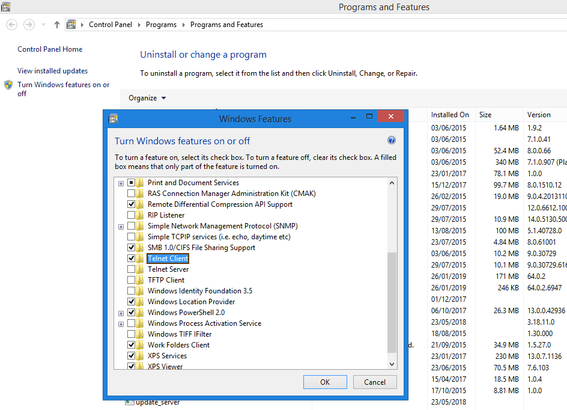
Task: Click the folder icon next to TFTP Client
Action: point(140,280)
